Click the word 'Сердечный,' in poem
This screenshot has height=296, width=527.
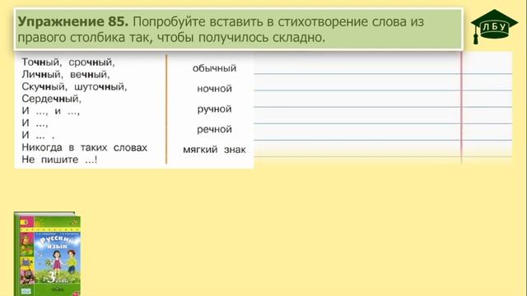click(x=51, y=99)
